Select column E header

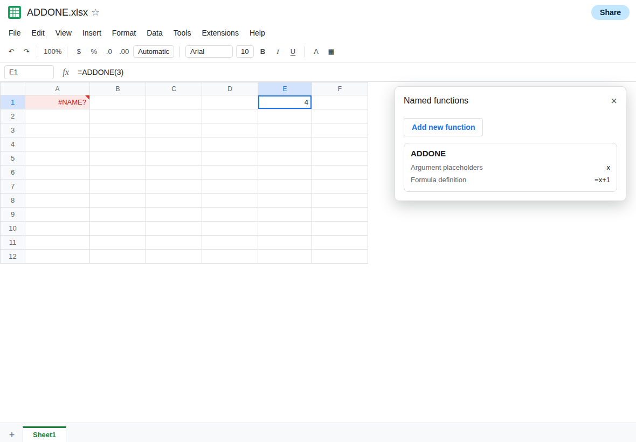pyautogui.click(x=285, y=89)
